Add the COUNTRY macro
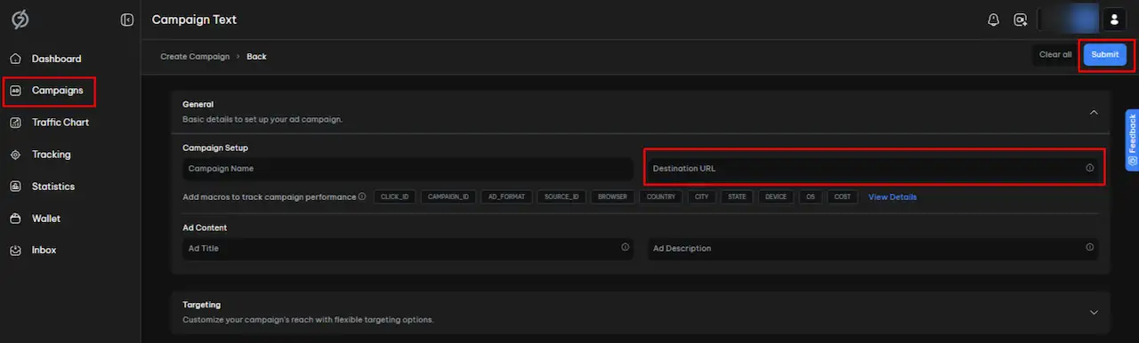 coord(661,196)
